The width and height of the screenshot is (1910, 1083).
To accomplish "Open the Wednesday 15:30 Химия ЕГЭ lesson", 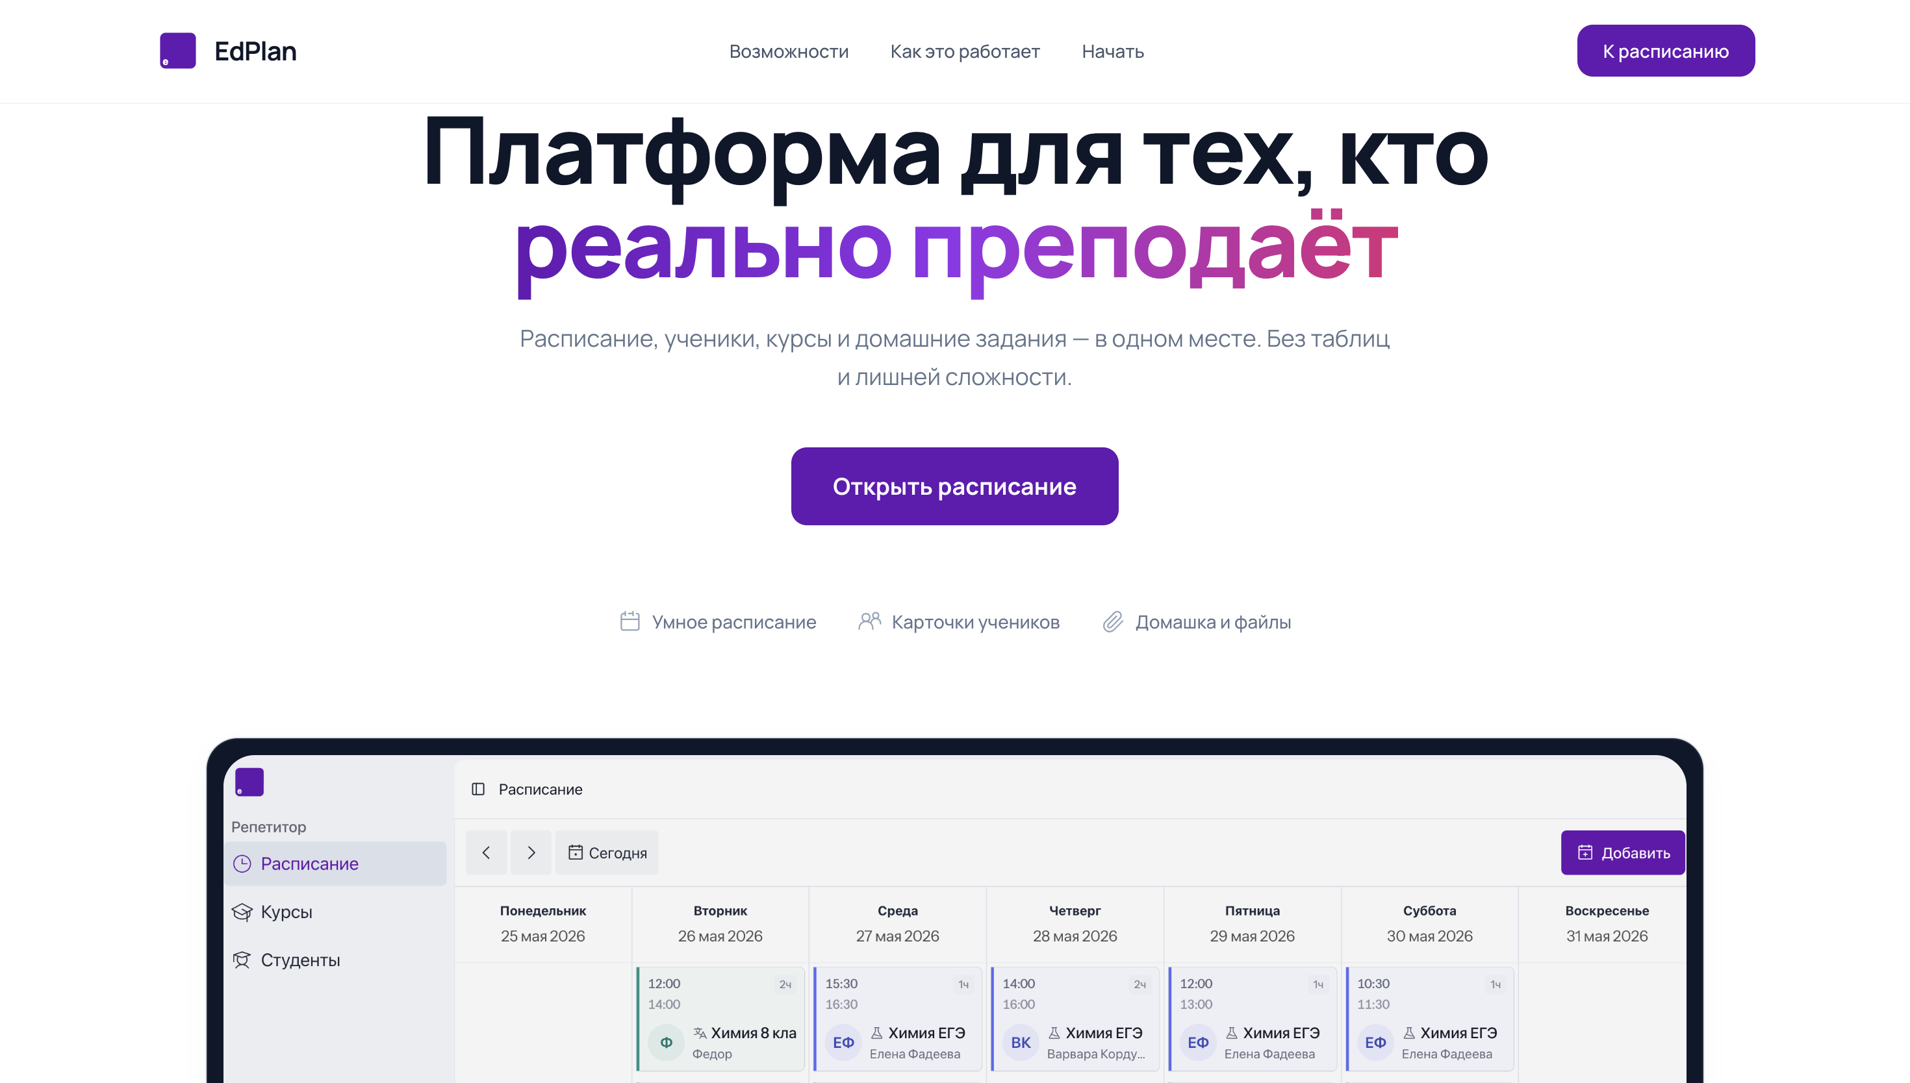I will click(x=897, y=1019).
